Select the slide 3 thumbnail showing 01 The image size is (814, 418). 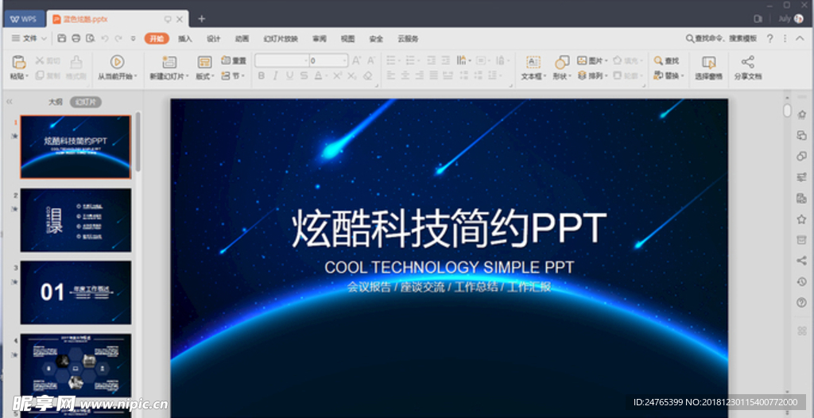pos(76,292)
